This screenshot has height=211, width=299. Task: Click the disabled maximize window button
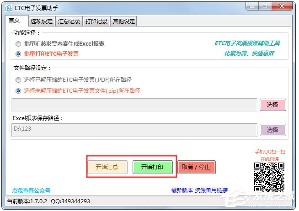pos(265,7)
